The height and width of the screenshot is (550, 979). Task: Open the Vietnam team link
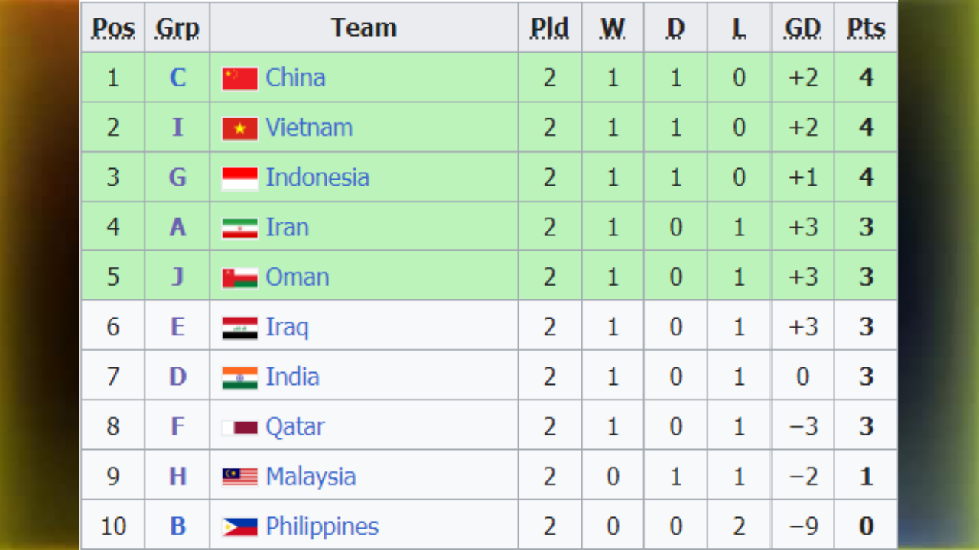[x=309, y=128]
